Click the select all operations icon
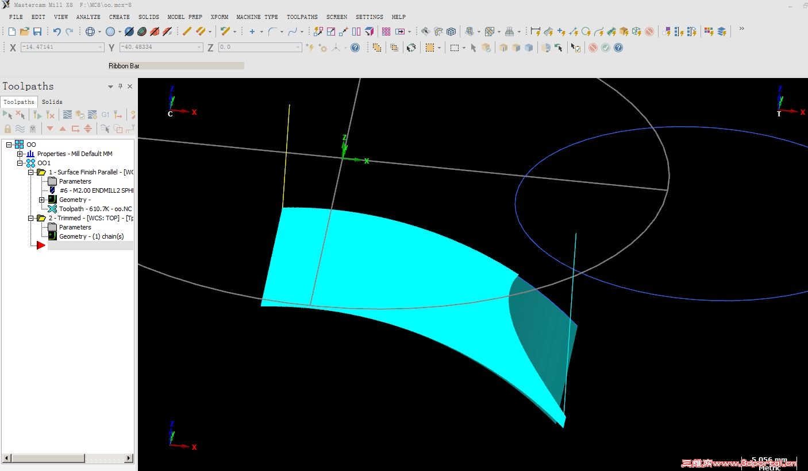 (x=8, y=115)
